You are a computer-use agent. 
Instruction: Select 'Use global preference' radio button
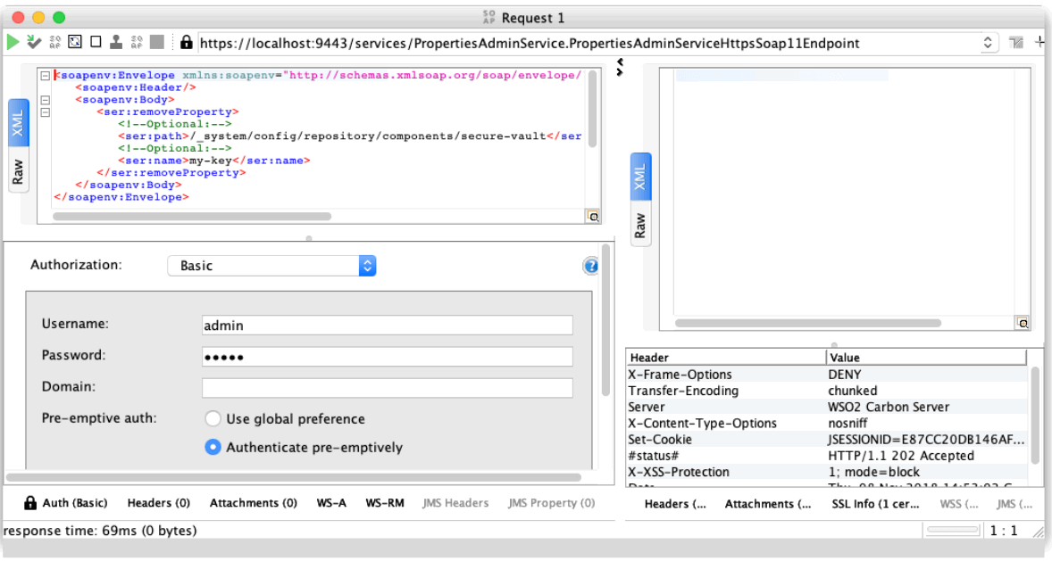tap(213, 419)
